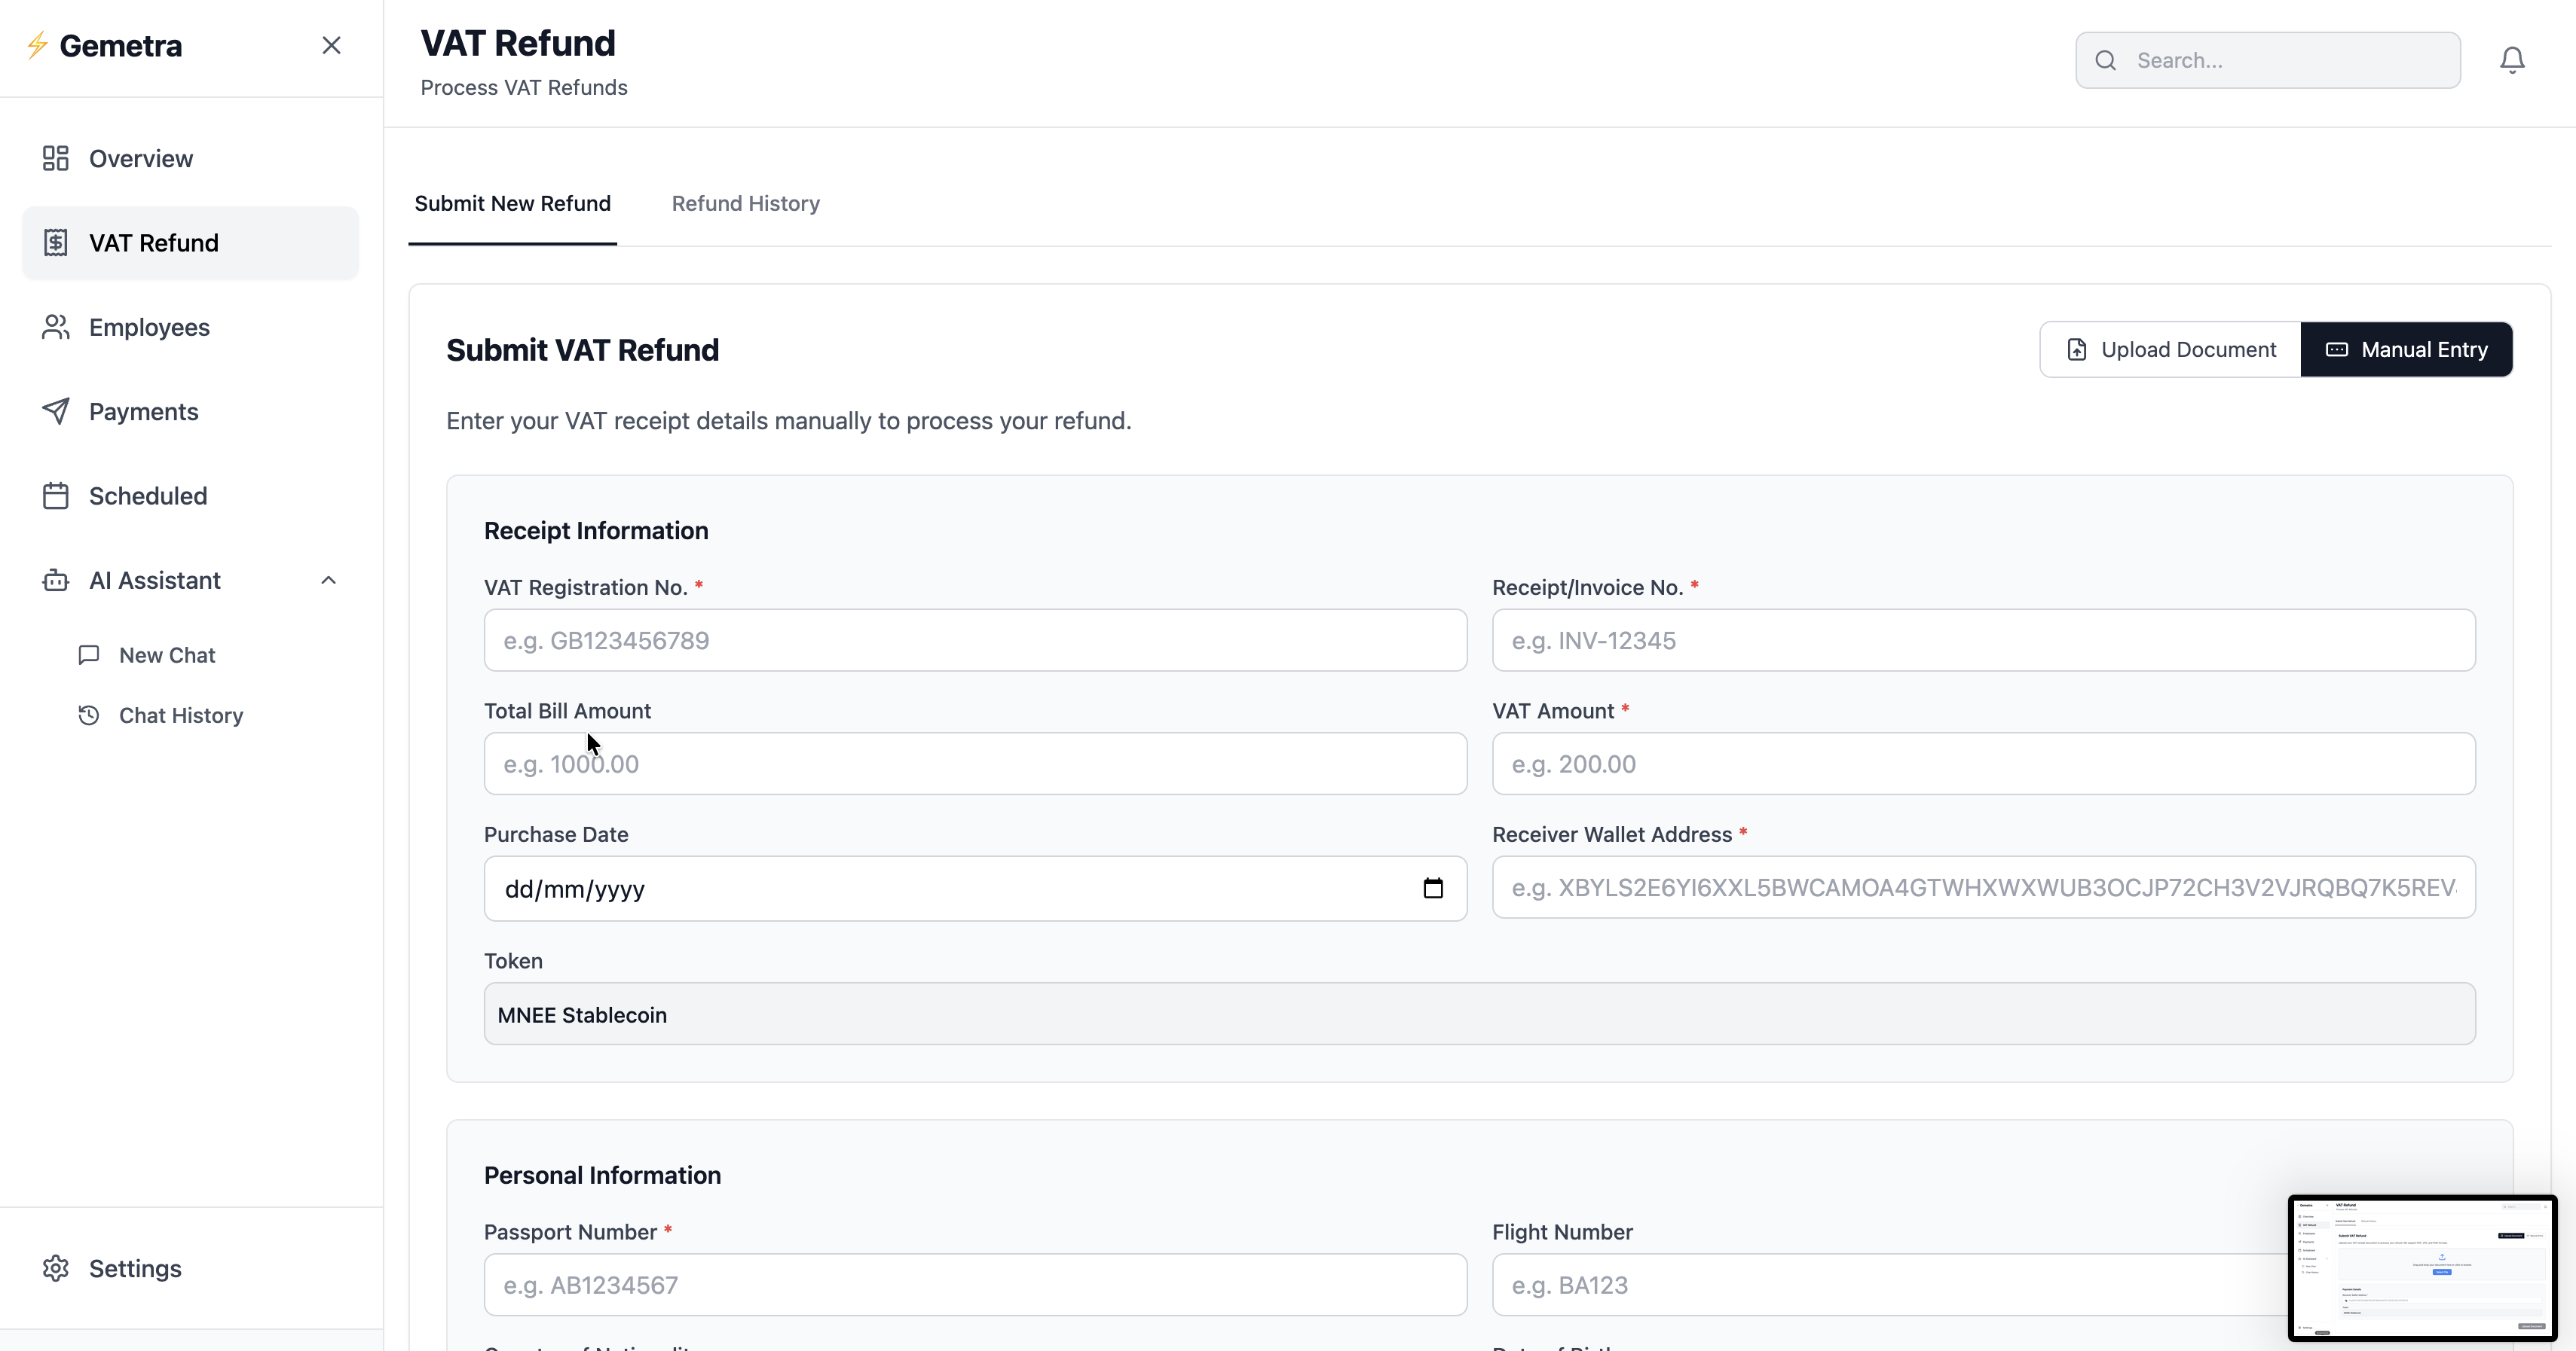
Task: Click the Scheduled calendar icon
Action: (x=56, y=496)
